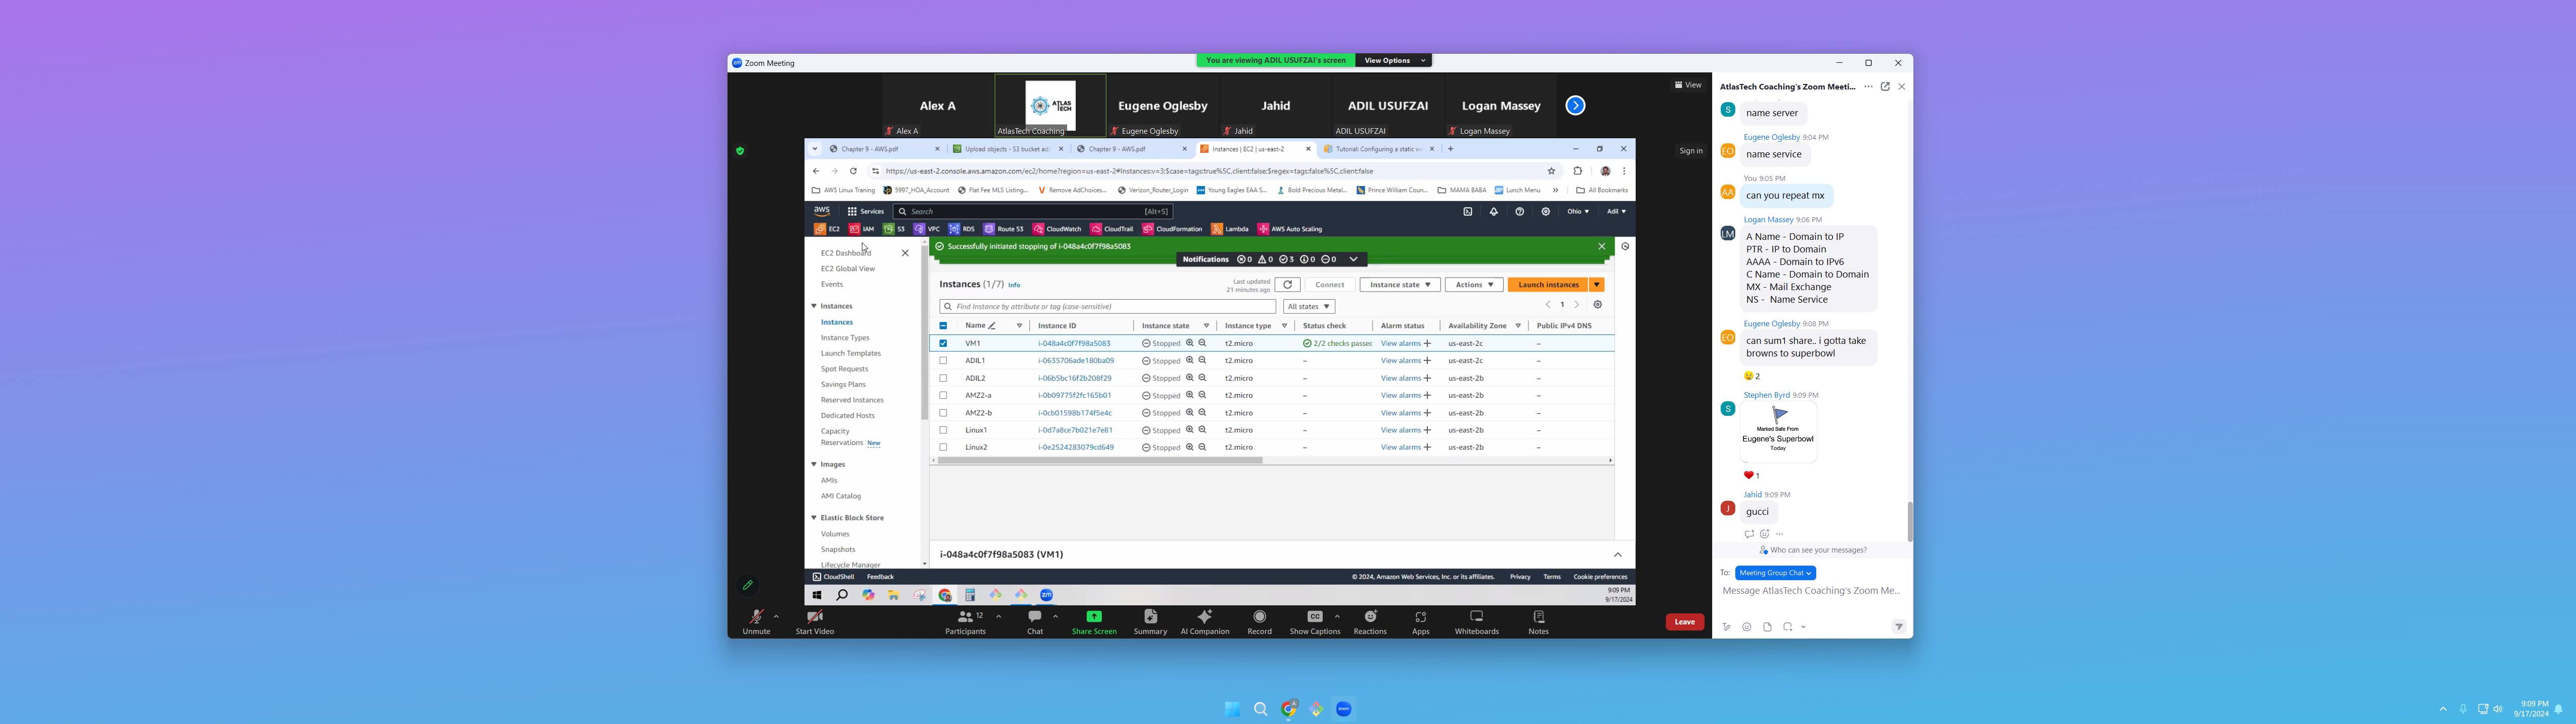Click the 'Who can see your messages?' link
2576x724 pixels.
[1817, 550]
